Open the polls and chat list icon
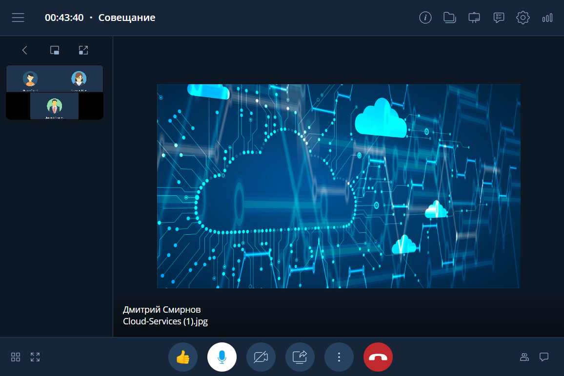The width and height of the screenshot is (564, 376). coord(498,18)
